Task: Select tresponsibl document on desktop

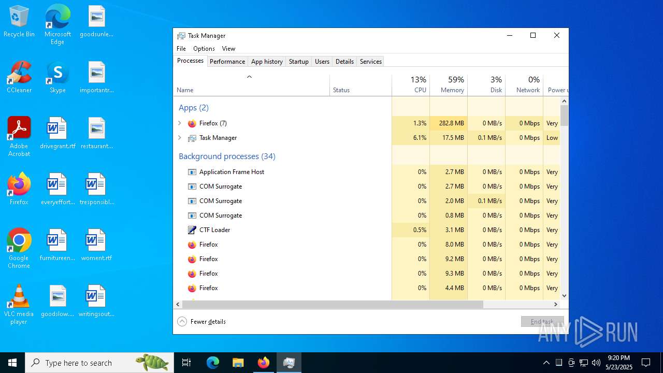Action: 96,189
